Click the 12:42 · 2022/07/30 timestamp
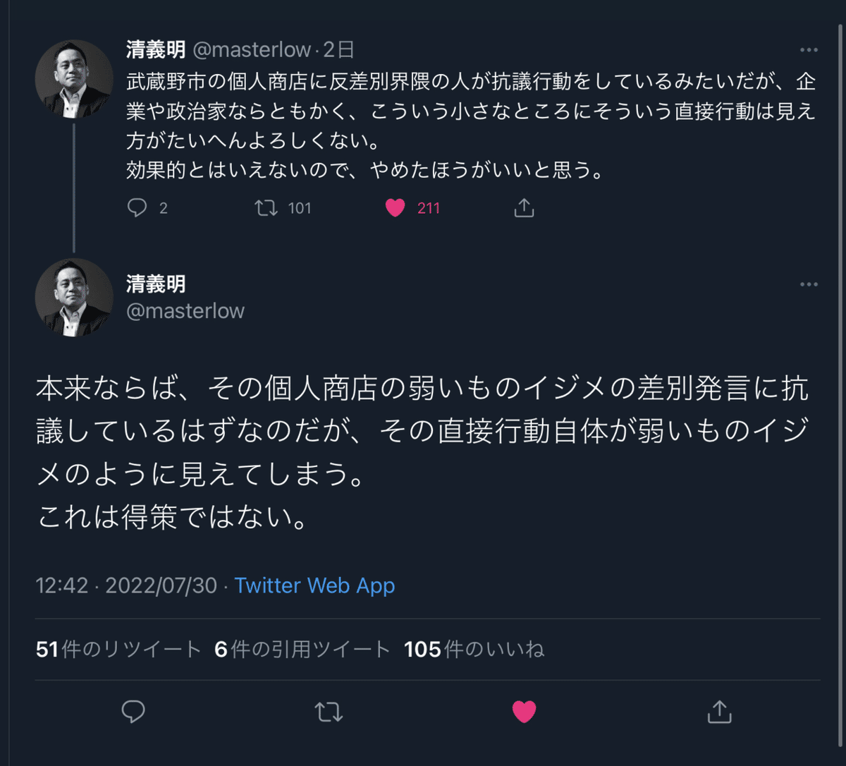The image size is (846, 766). click(126, 585)
